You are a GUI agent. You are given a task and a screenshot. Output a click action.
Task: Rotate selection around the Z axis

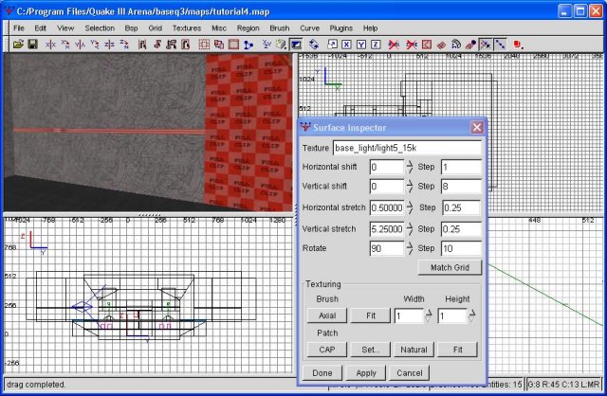coord(124,45)
